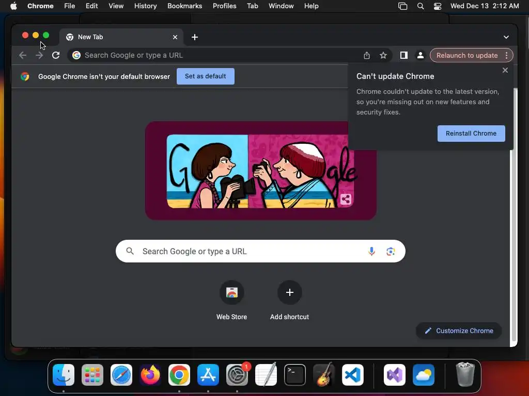
Task: Open System Settings from the dock
Action: pyautogui.click(x=237, y=375)
